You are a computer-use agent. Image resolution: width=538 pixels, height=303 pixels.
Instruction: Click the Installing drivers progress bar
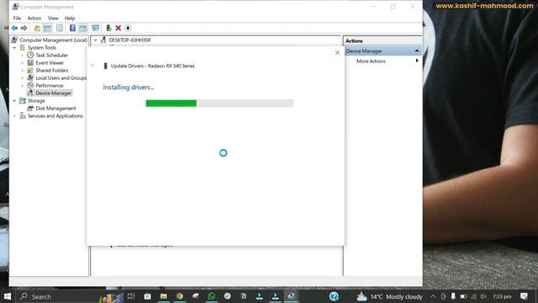(x=219, y=103)
